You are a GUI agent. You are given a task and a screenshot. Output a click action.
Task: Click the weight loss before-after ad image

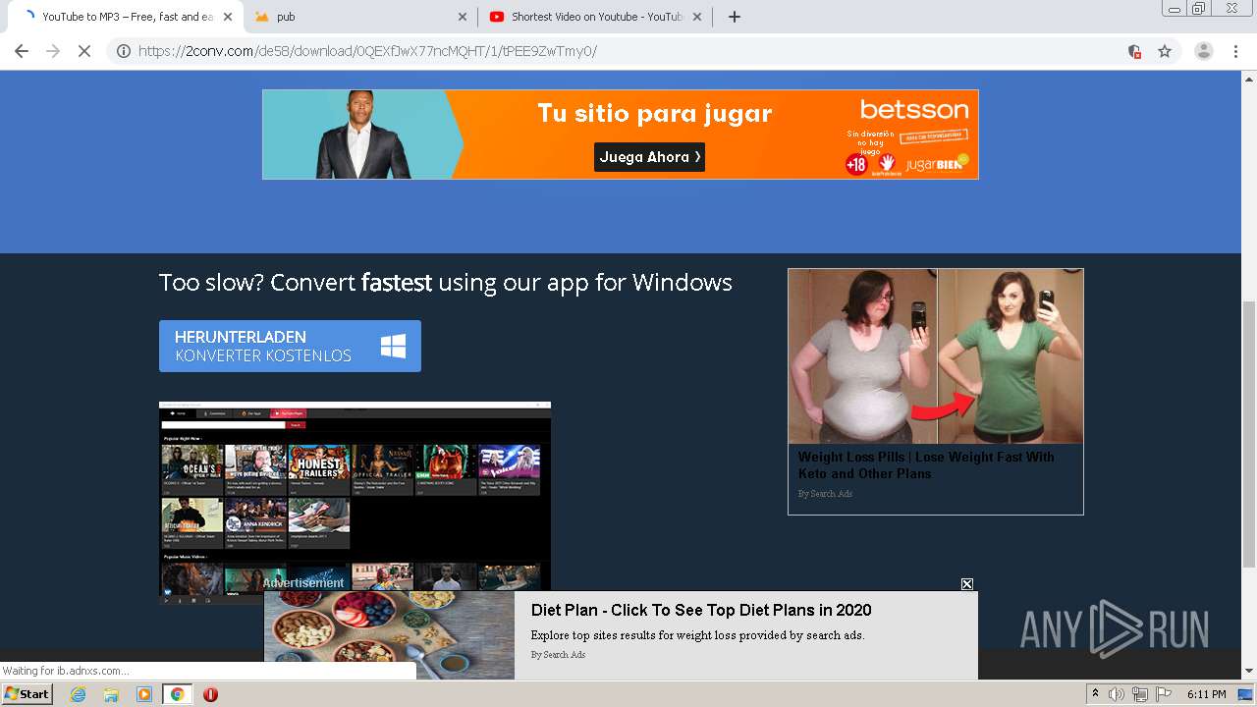pyautogui.click(x=936, y=356)
